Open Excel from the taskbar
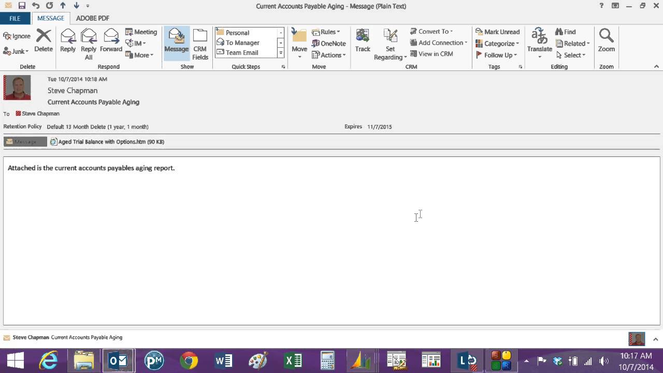The height and width of the screenshot is (373, 663). pos(293,361)
